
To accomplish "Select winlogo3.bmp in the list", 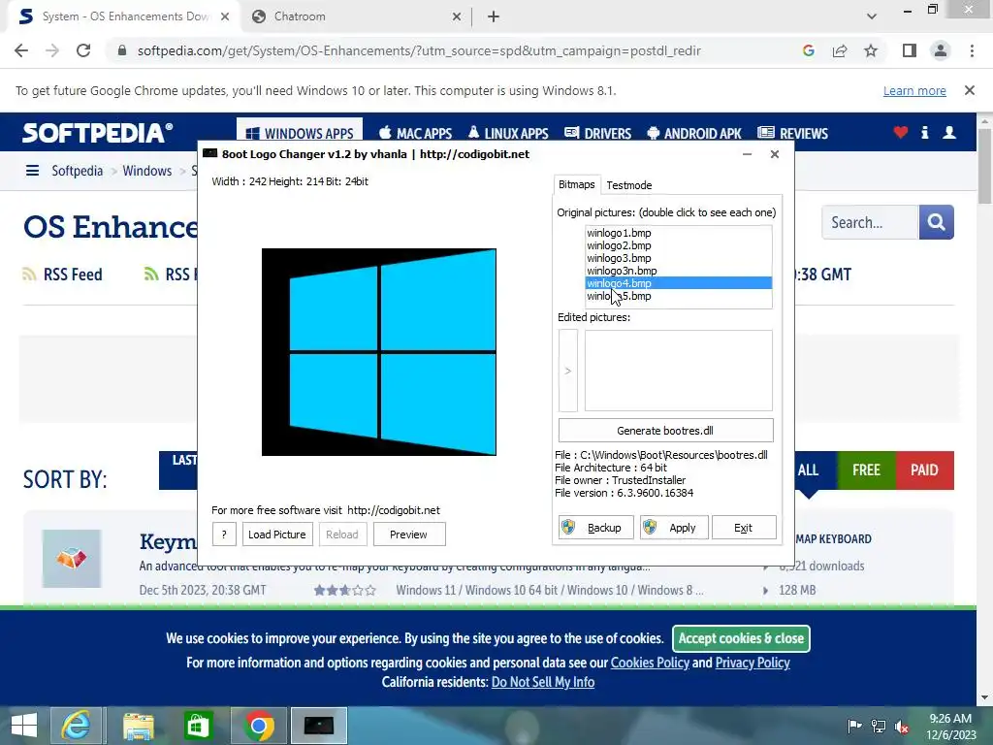I will [678, 258].
